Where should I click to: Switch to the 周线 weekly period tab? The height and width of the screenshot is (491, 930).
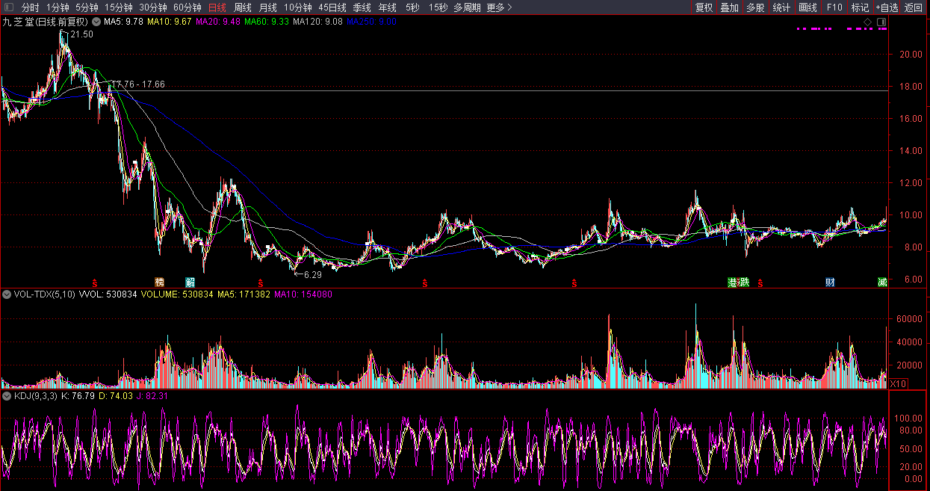(x=243, y=7)
